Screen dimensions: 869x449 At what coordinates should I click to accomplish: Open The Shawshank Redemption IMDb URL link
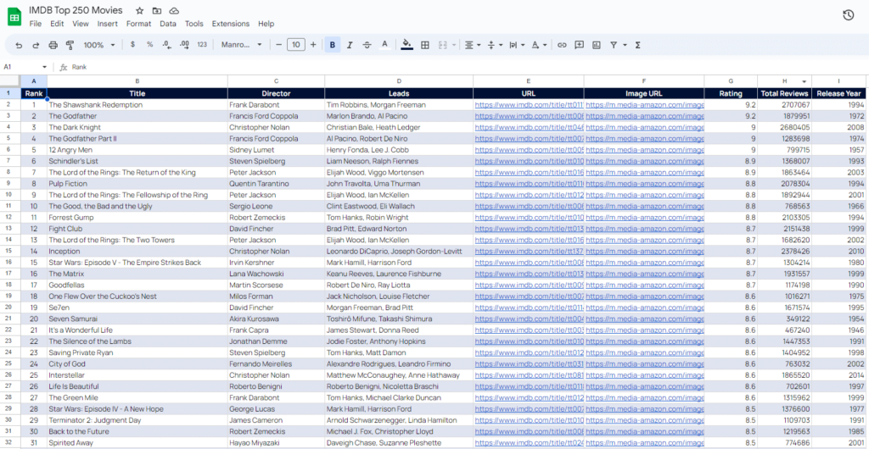tap(528, 104)
